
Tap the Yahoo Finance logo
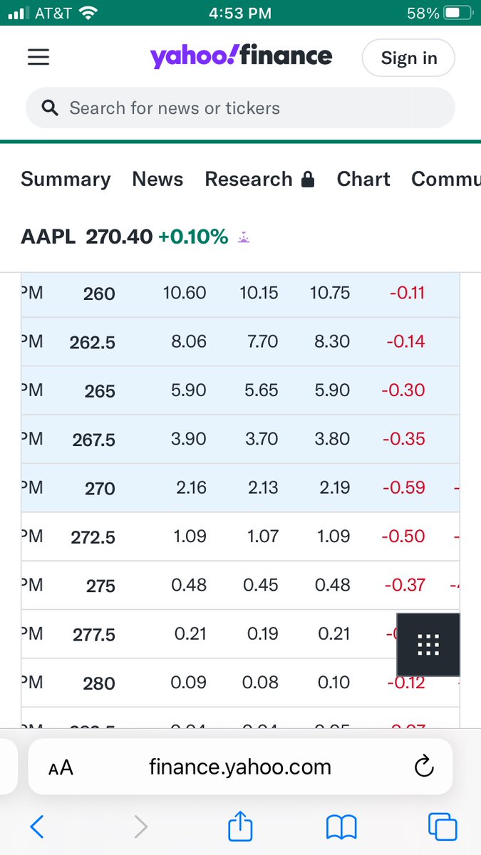point(241,56)
